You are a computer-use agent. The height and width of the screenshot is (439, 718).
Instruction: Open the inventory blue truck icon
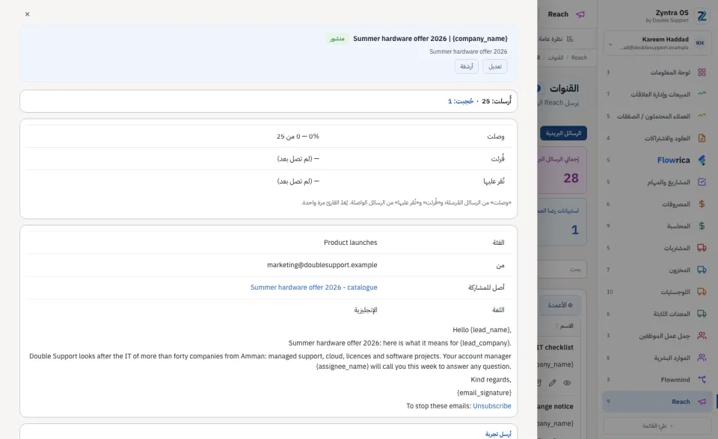(702, 270)
